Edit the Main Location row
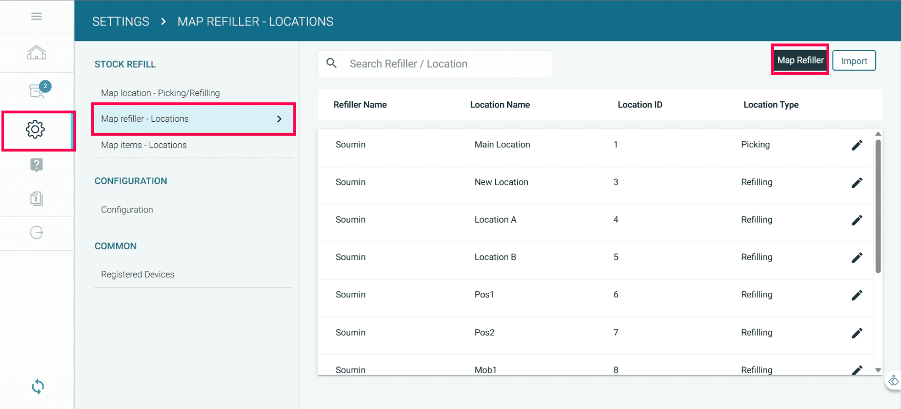This screenshot has height=409, width=901. click(856, 145)
